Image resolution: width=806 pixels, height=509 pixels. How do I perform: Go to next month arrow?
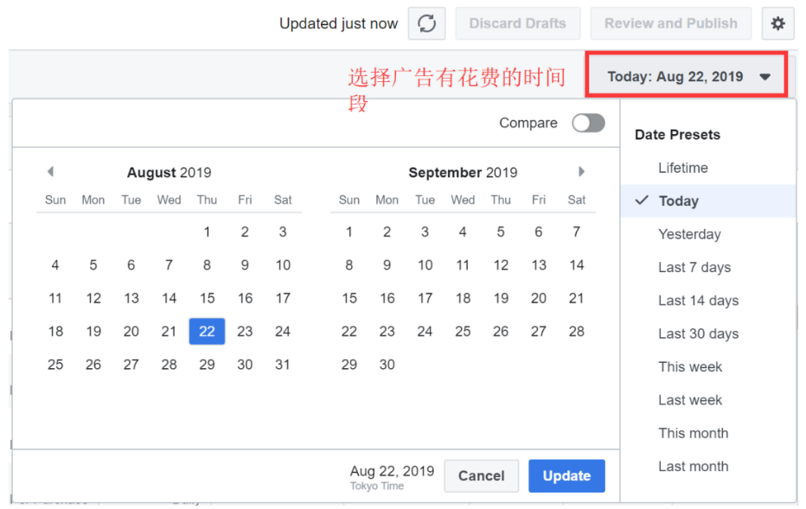pos(581,172)
